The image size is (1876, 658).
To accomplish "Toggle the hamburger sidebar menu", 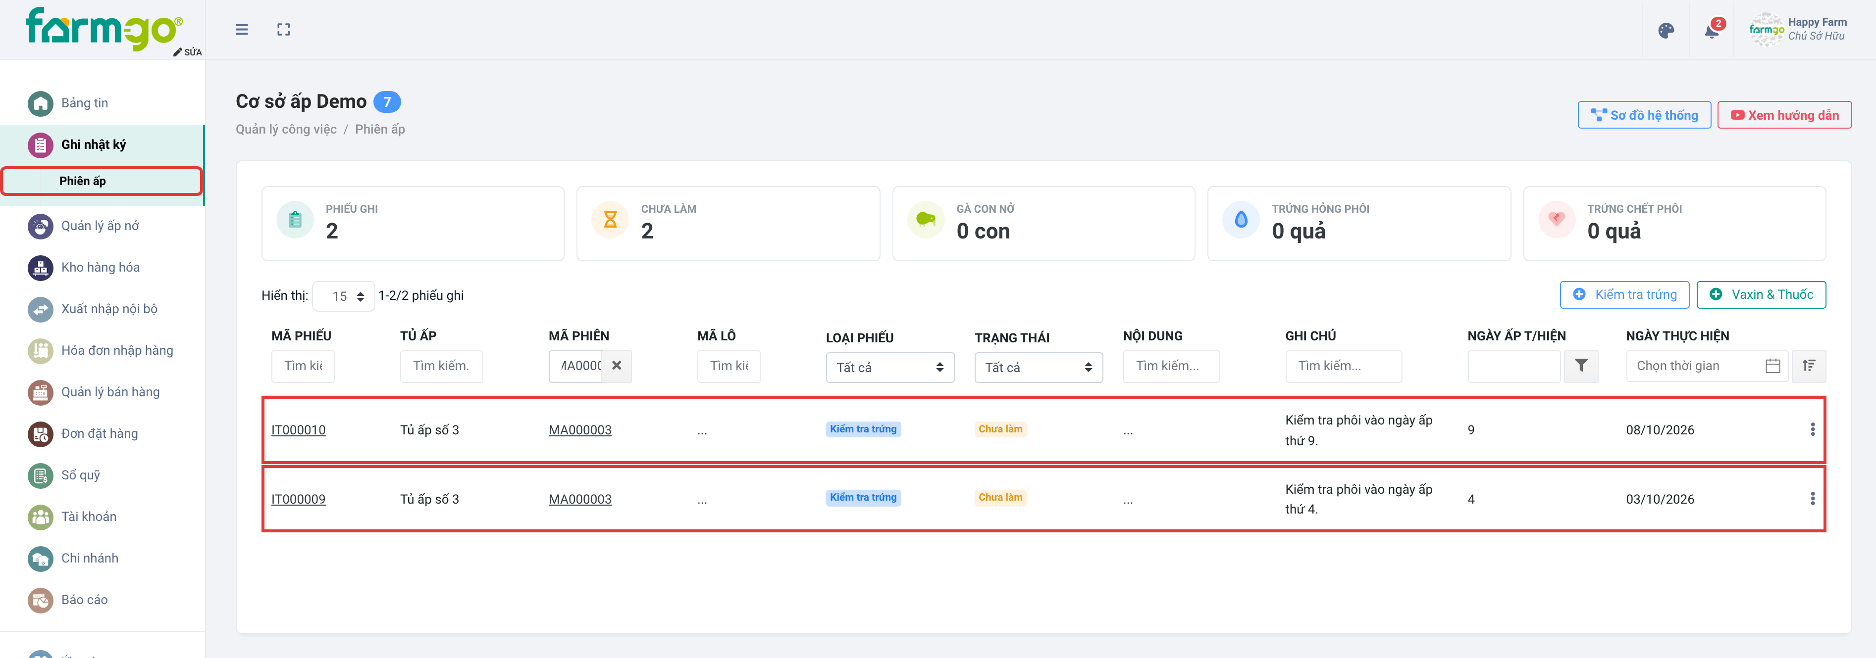I will (x=242, y=30).
